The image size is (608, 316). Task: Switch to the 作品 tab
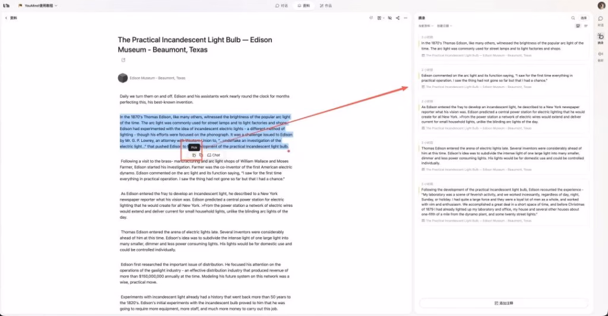(326, 5)
